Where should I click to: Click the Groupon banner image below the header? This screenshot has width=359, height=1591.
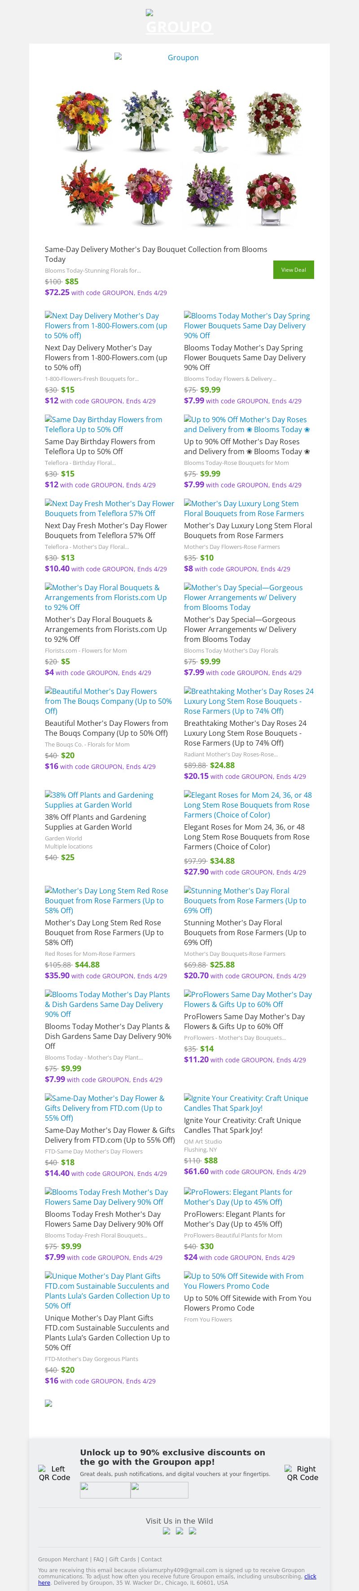[179, 57]
